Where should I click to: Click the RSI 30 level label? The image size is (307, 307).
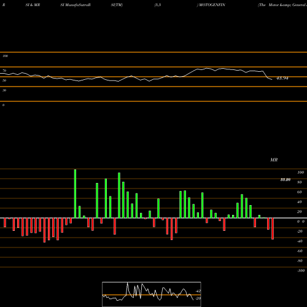point(4,90)
